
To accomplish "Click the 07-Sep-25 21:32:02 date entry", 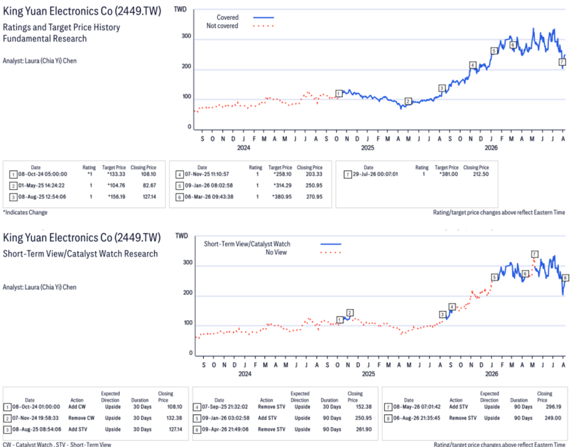I will (225, 407).
